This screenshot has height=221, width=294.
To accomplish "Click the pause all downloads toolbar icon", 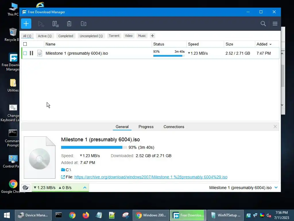I will pos(55,24).
